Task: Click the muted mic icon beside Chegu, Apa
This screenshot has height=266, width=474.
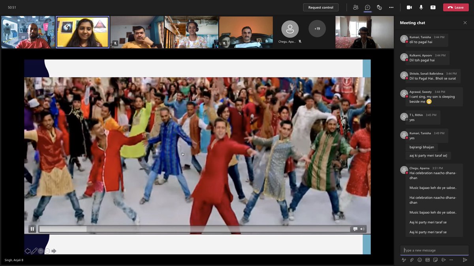Action: pyautogui.click(x=300, y=41)
